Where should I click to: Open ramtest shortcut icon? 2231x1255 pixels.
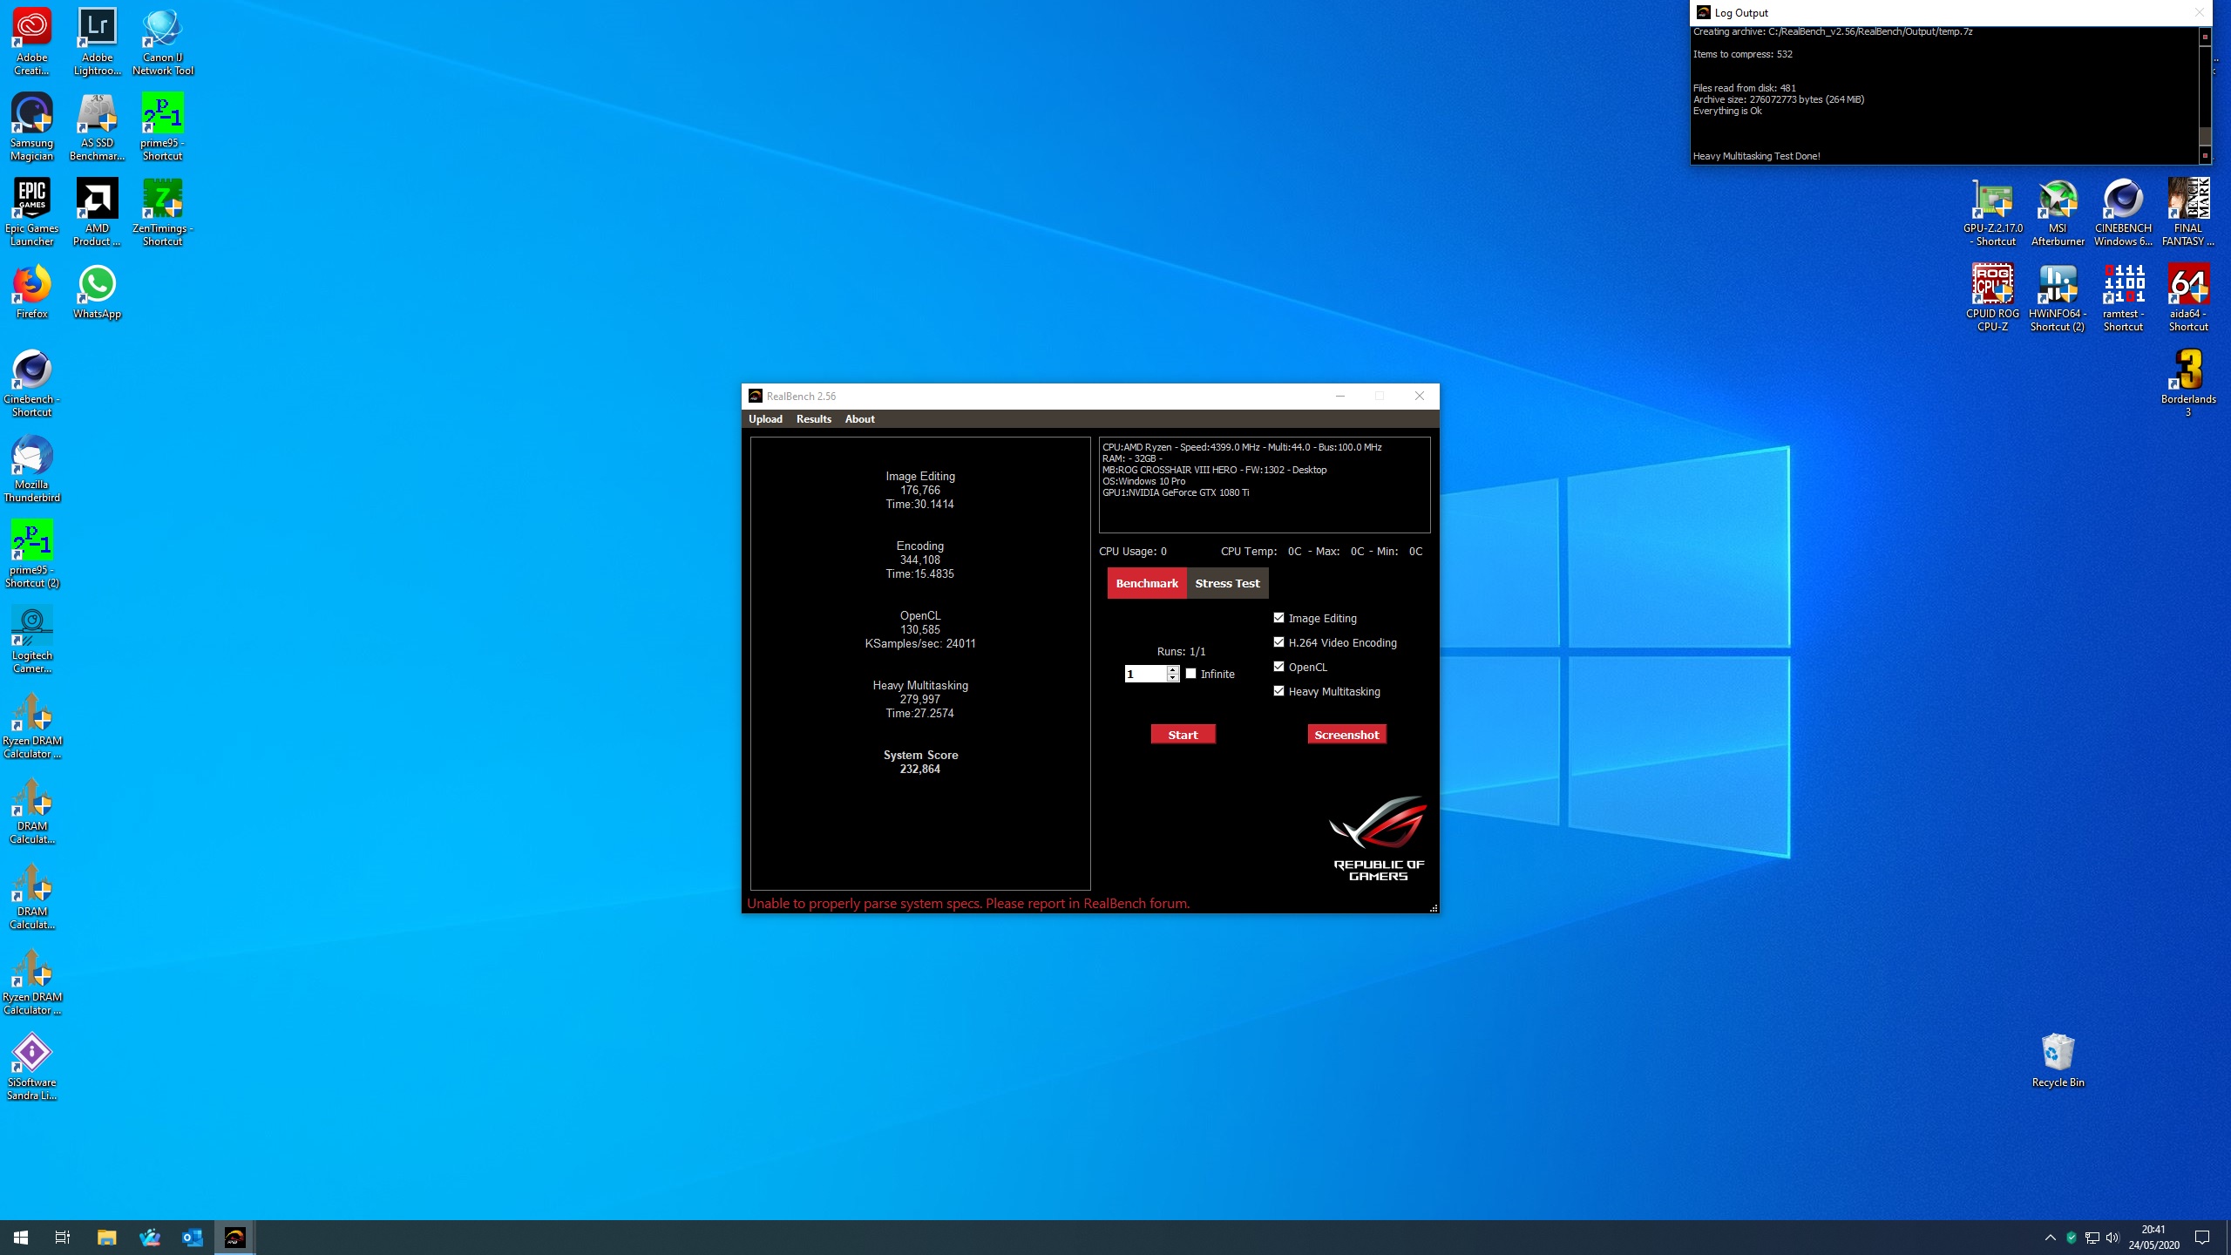[x=2123, y=298]
